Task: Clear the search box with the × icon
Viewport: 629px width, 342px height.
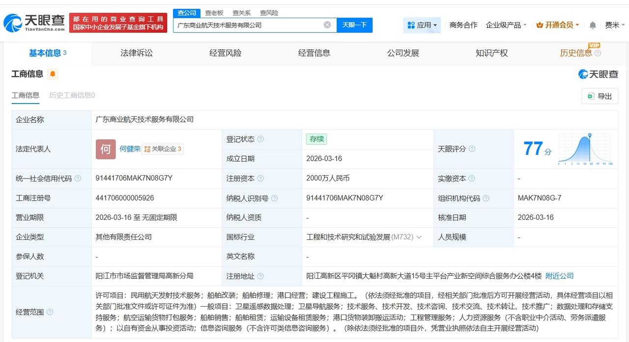Action: [x=326, y=25]
